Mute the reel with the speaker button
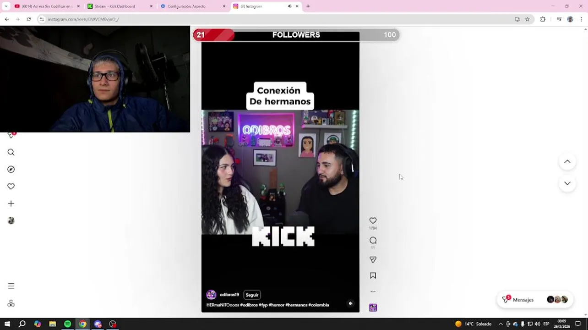588x330 pixels. 350,303
